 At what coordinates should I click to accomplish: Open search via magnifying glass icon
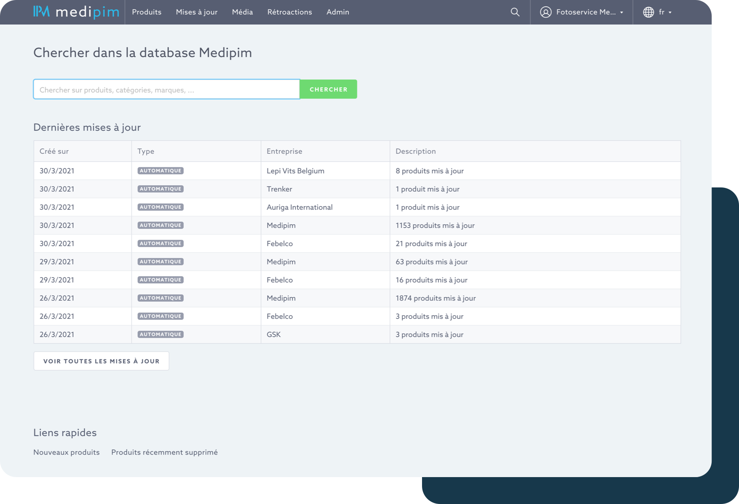point(515,12)
